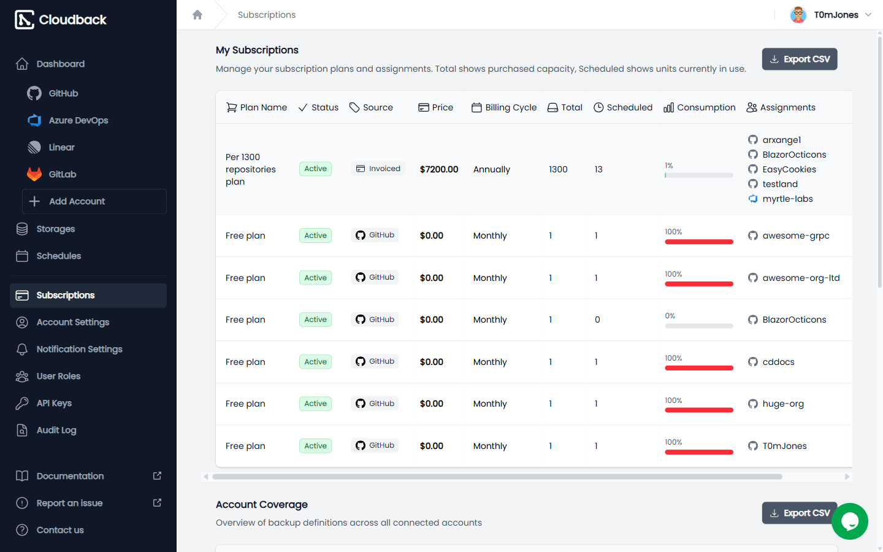883x552 pixels.
Task: Open the Storages page
Action: [x=55, y=229]
